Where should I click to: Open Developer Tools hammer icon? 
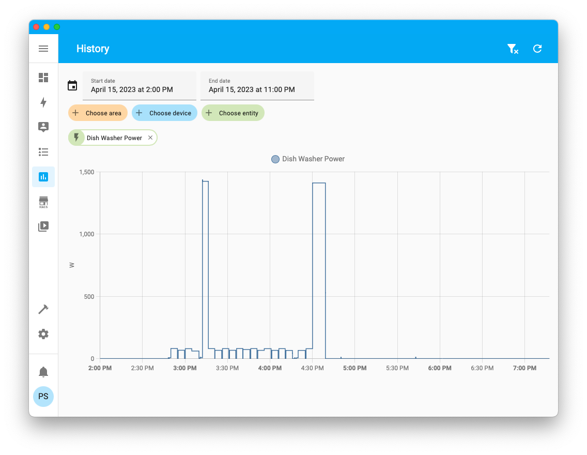[x=43, y=309]
